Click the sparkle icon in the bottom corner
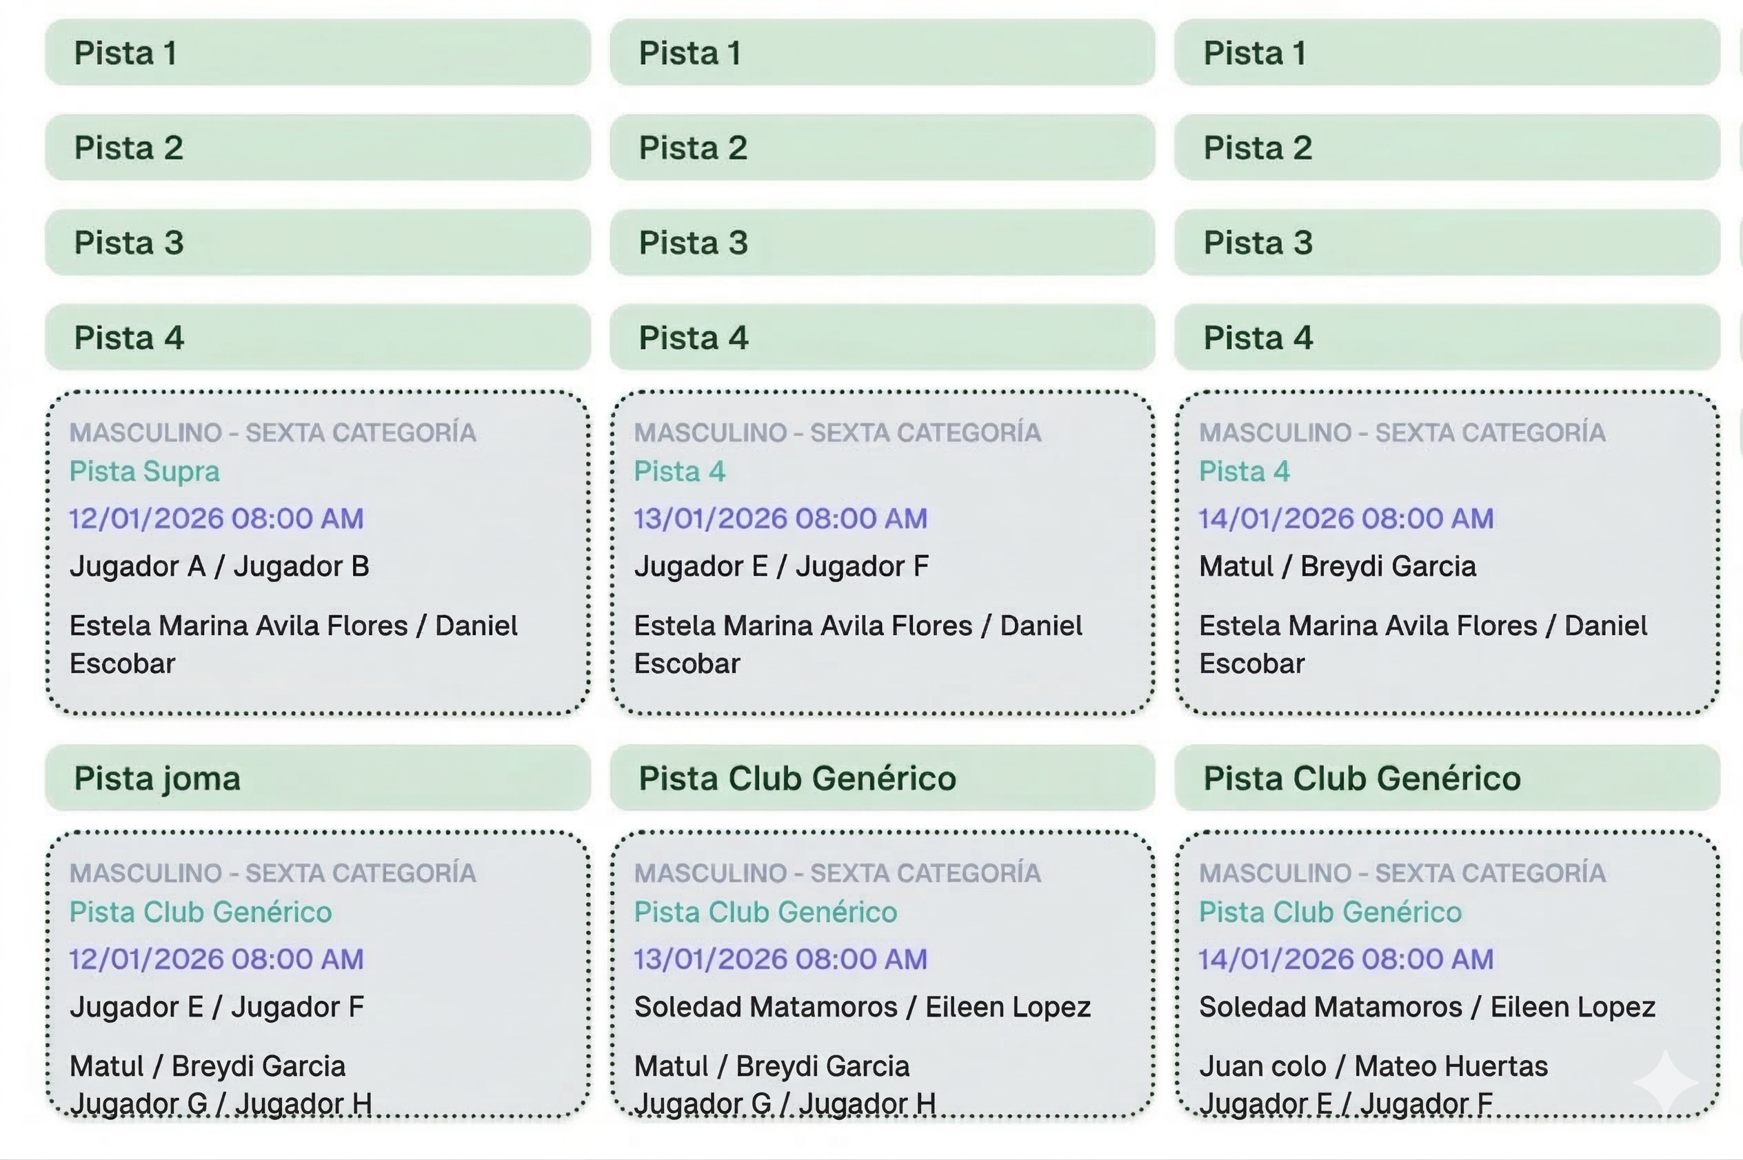The width and height of the screenshot is (1743, 1160). click(1664, 1081)
